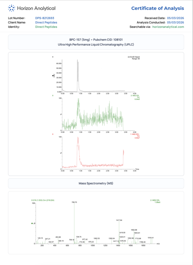Click the Identity label
Screen dimensions: 193x265
(14, 27)
